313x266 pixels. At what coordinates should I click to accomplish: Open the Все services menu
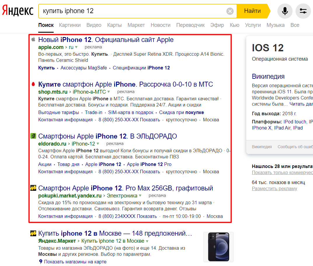point(295,25)
